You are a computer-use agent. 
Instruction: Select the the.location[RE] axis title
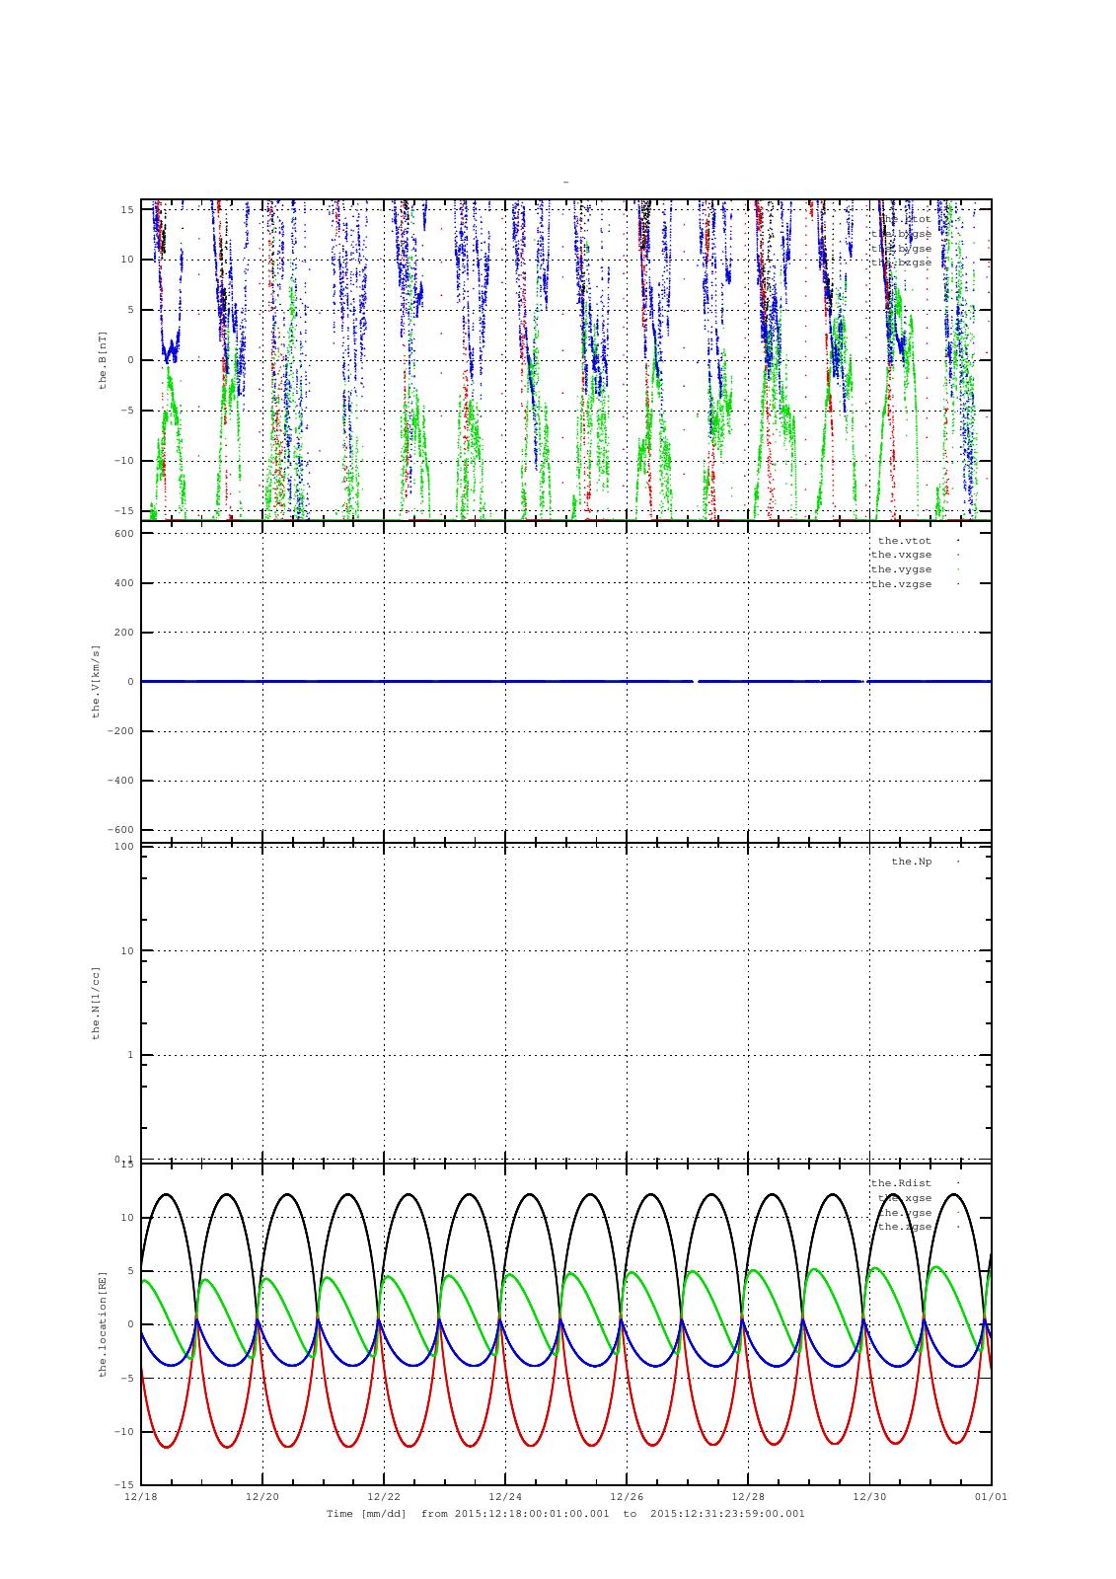[x=103, y=1323]
